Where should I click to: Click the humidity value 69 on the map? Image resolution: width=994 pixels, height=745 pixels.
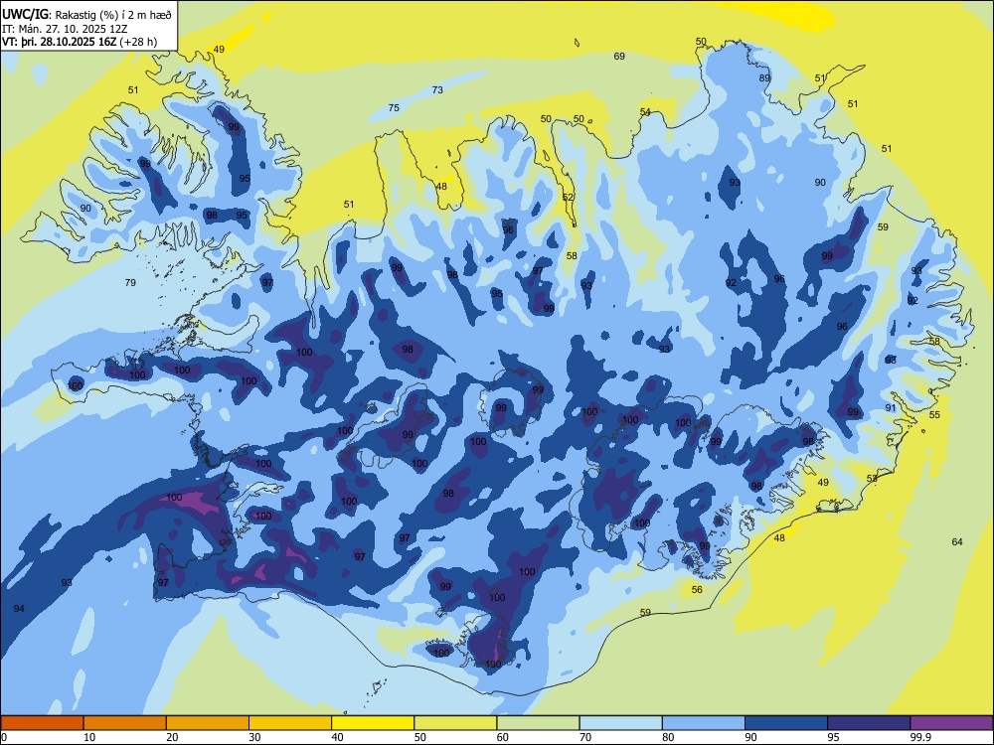pyautogui.click(x=619, y=57)
